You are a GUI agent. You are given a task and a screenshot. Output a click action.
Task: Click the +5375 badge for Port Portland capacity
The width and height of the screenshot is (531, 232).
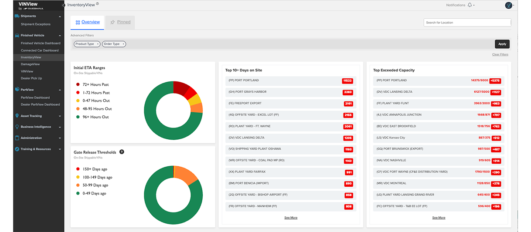[x=495, y=81]
